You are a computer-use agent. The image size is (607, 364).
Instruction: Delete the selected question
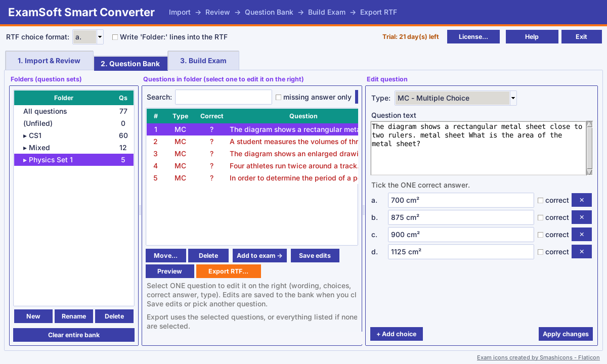click(208, 256)
